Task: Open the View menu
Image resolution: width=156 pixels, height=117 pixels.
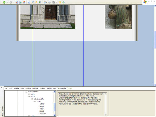Action: pyautogui.click(x=22, y=88)
